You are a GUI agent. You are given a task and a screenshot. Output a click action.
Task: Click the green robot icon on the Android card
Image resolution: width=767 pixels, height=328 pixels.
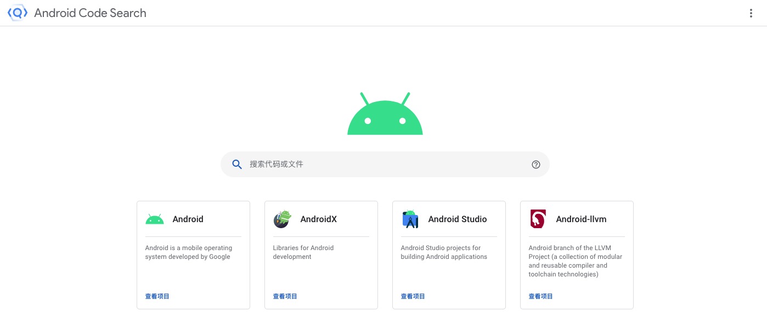[155, 218]
